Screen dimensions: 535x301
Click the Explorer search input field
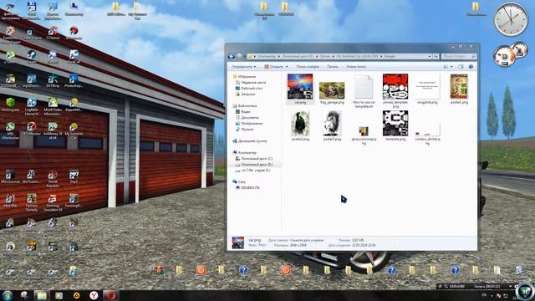point(458,56)
